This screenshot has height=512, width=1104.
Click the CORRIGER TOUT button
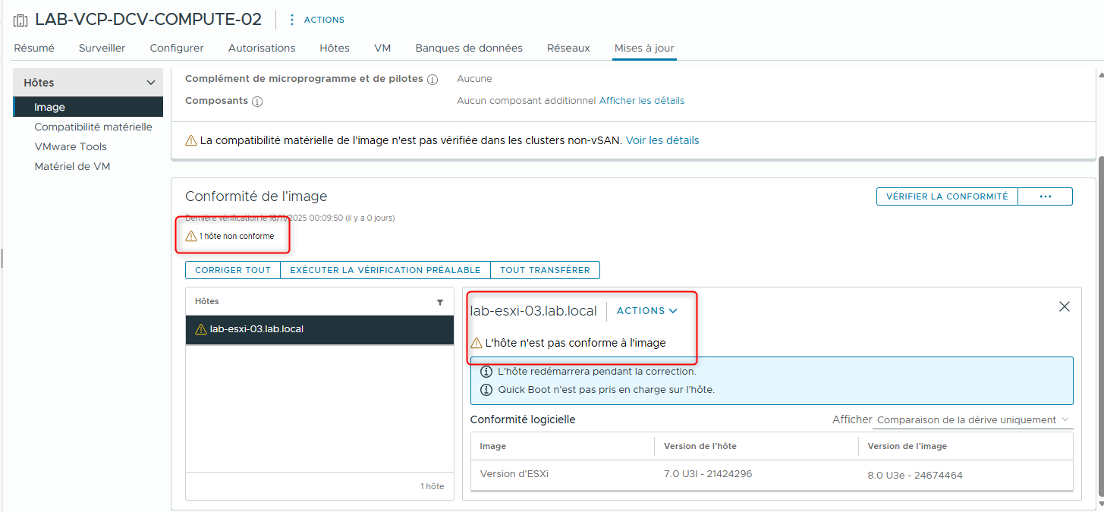tap(232, 269)
